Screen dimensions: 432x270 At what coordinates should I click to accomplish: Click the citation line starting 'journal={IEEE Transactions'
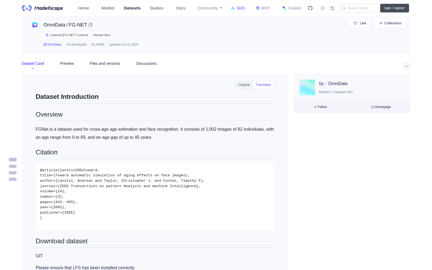click(x=120, y=186)
